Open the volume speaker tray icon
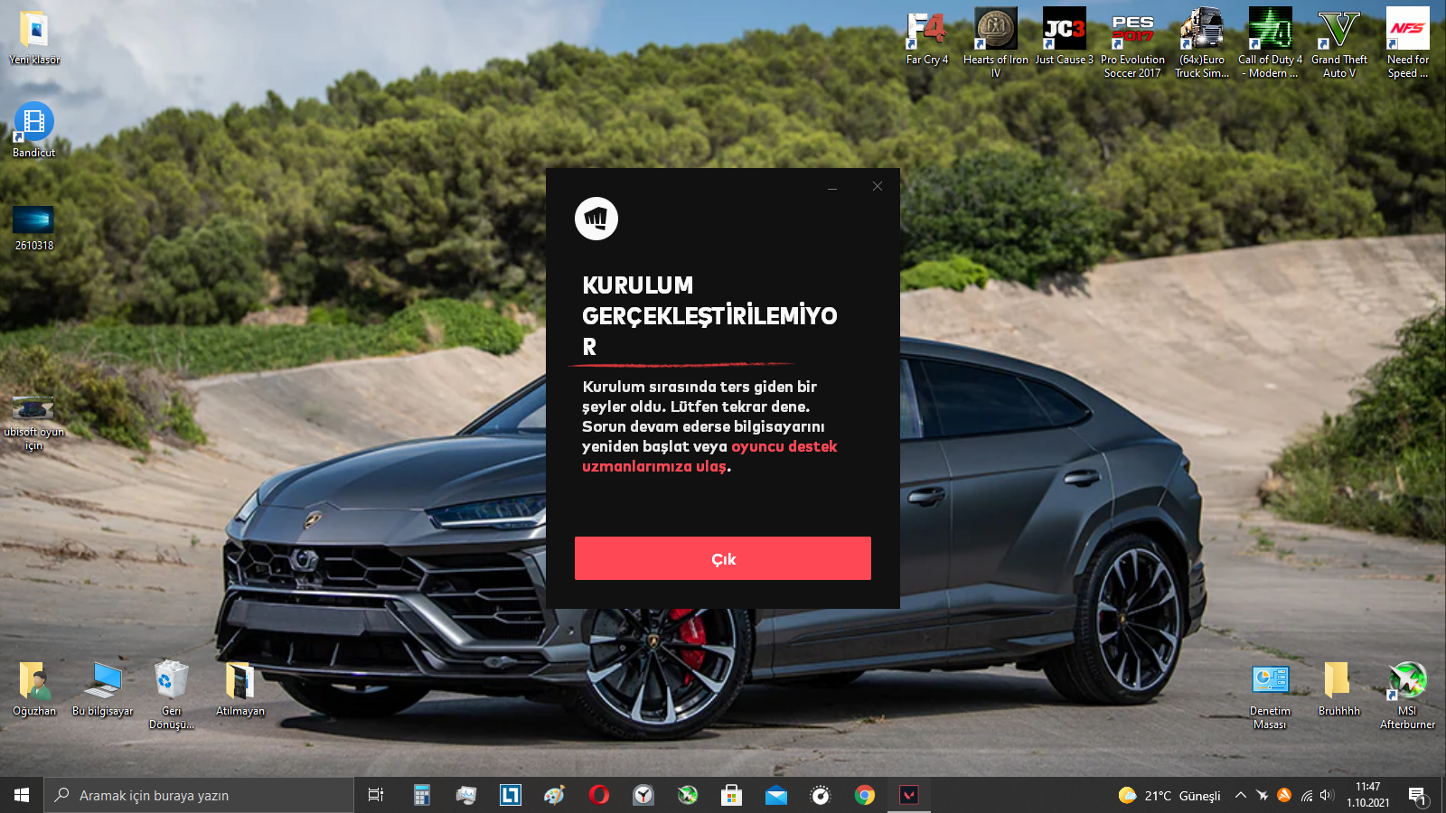 coord(1327,795)
